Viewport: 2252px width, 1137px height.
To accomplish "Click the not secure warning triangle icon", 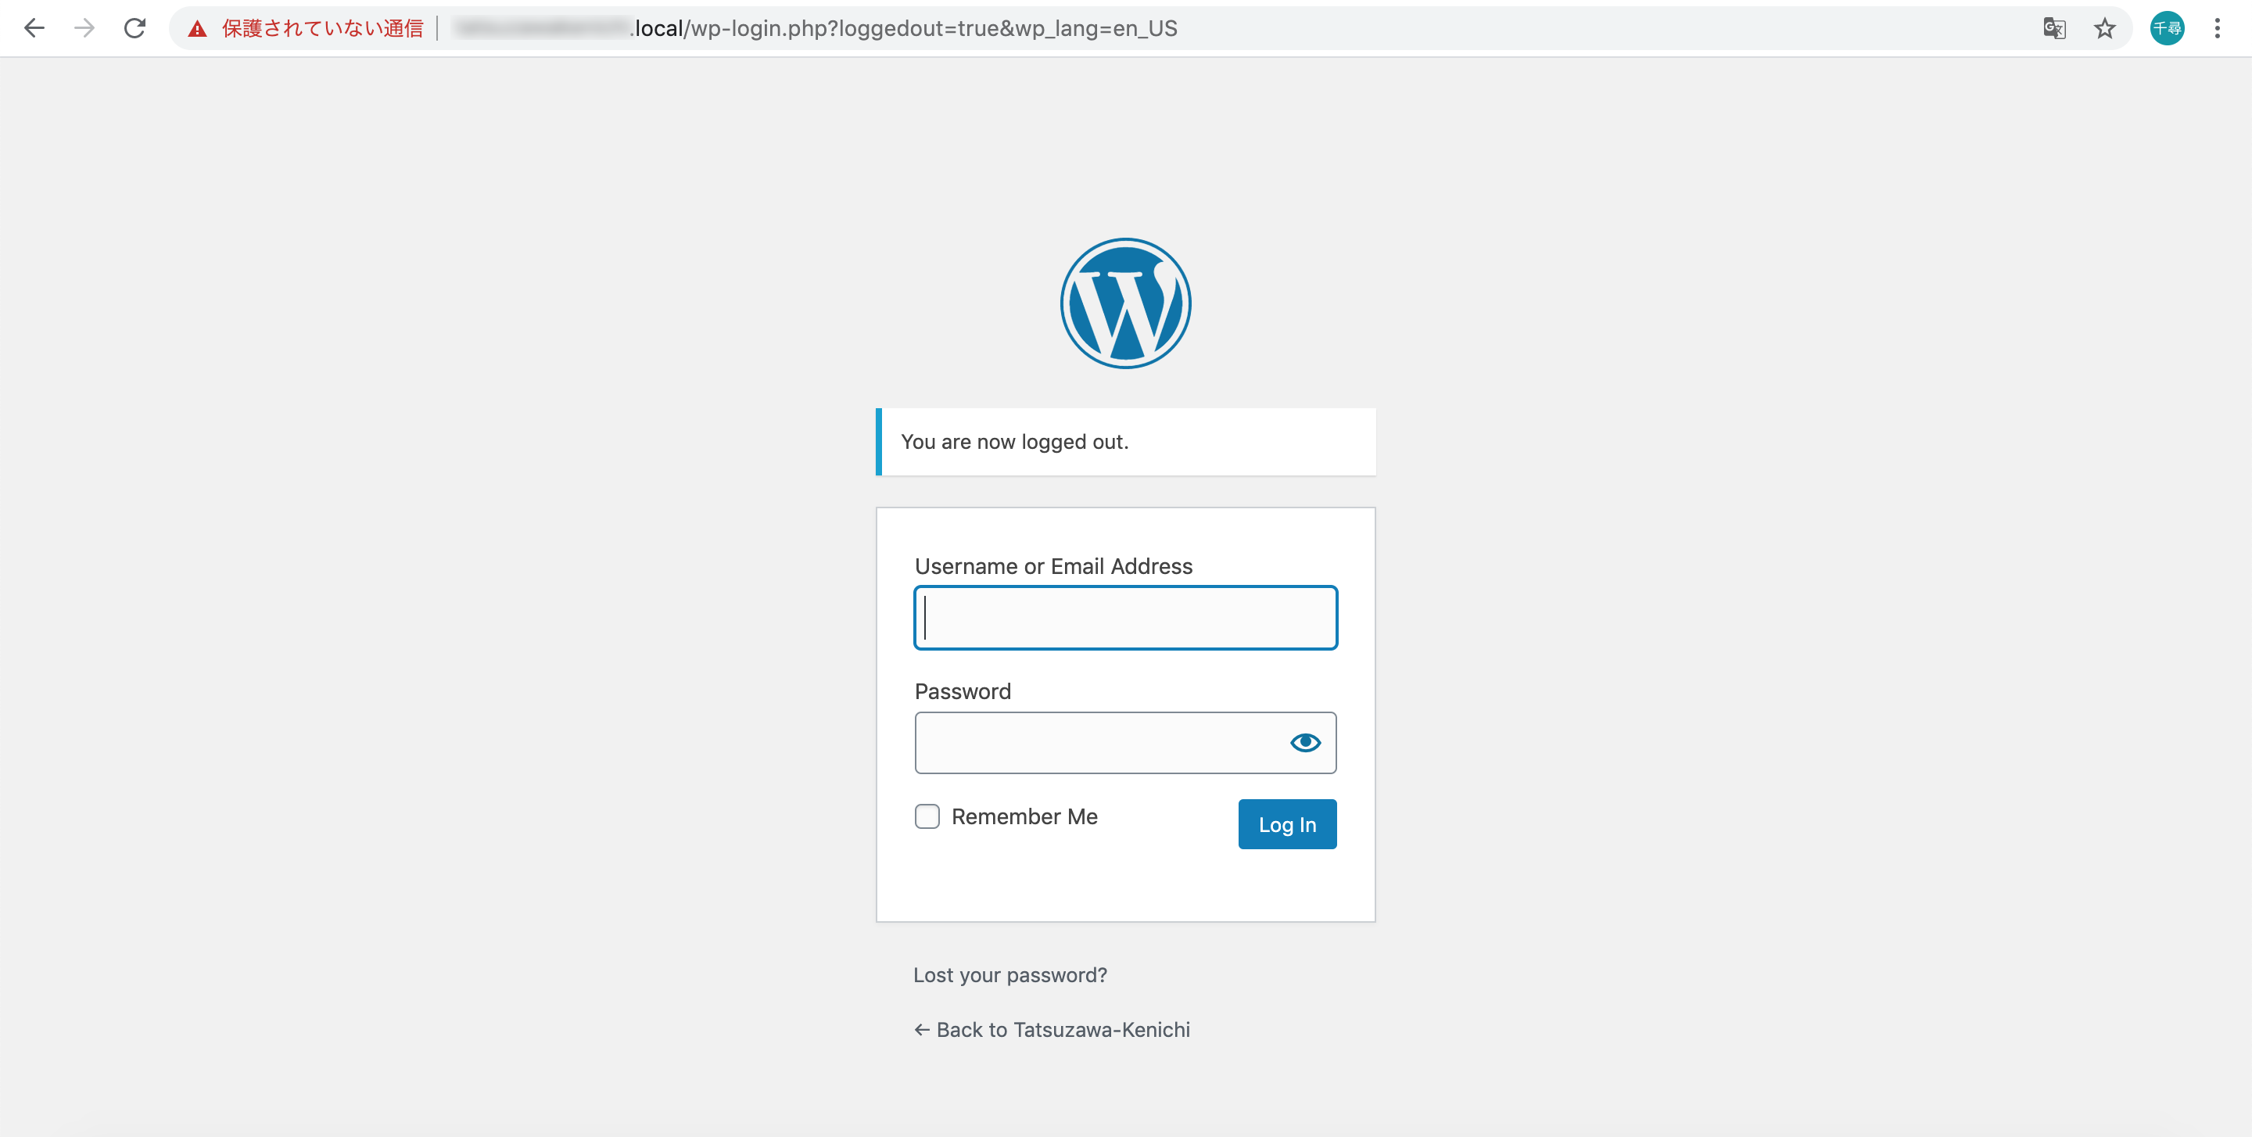I will coord(197,28).
